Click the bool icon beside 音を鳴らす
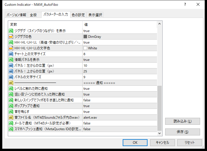 pos(11,112)
